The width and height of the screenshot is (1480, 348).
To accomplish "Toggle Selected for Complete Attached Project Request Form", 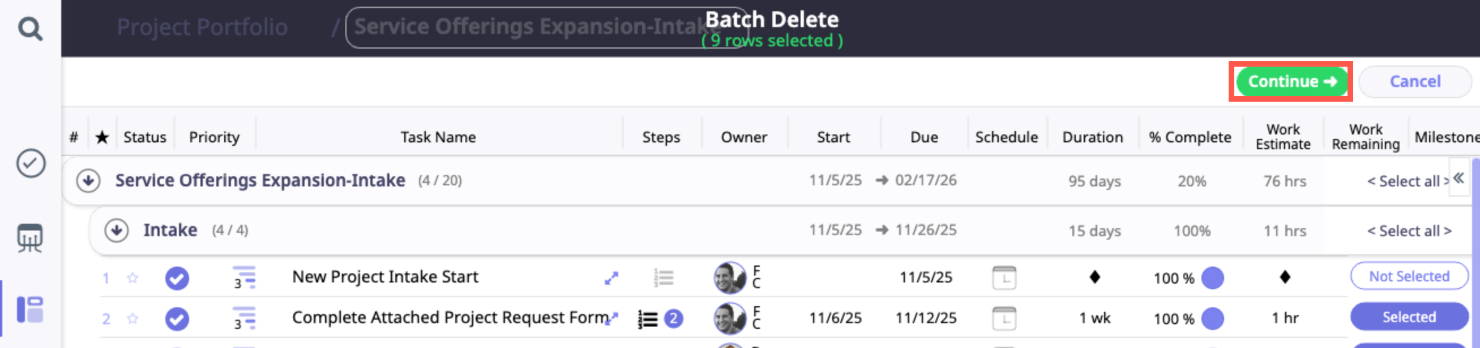I will tap(1408, 317).
